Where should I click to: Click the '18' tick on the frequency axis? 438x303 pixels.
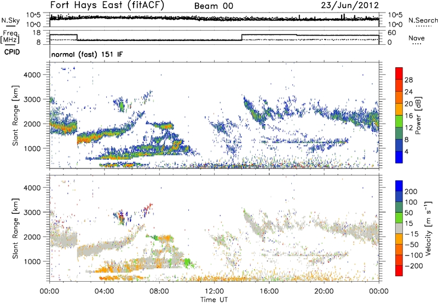coord(36,33)
